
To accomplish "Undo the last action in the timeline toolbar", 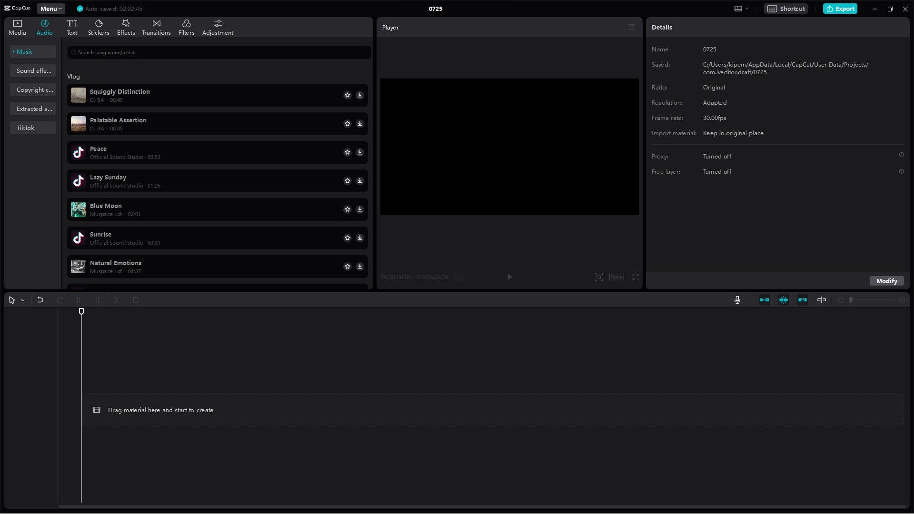I will pos(40,300).
